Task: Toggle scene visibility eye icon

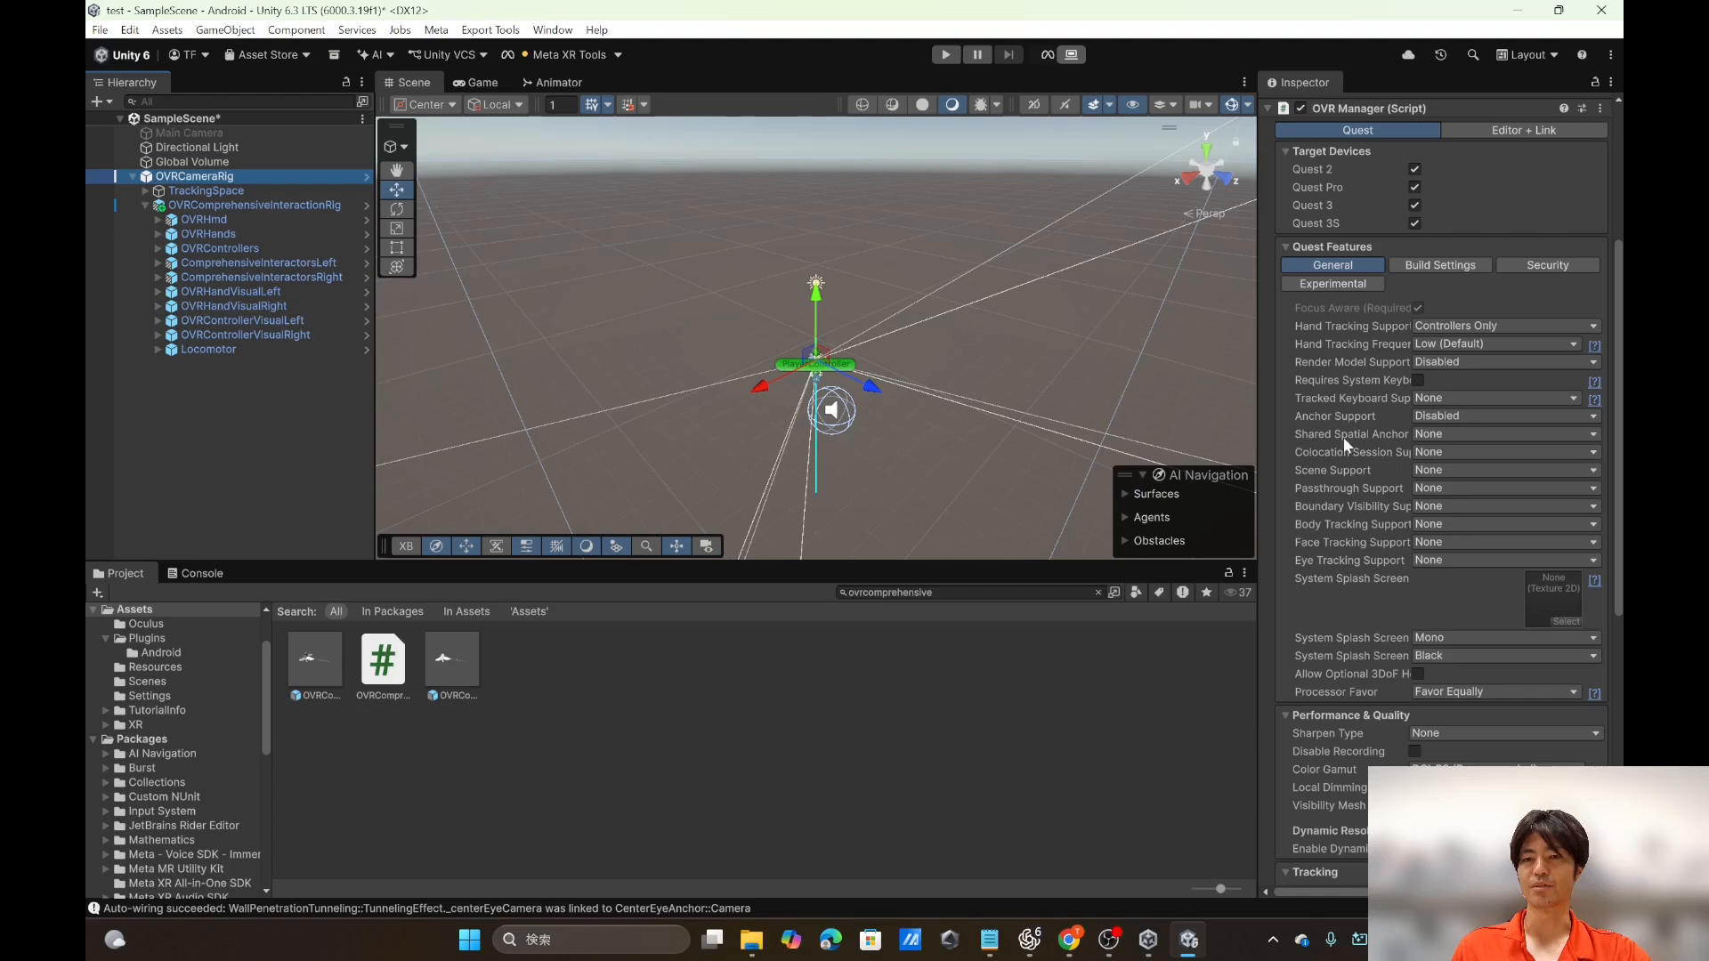Action: tap(1132, 105)
